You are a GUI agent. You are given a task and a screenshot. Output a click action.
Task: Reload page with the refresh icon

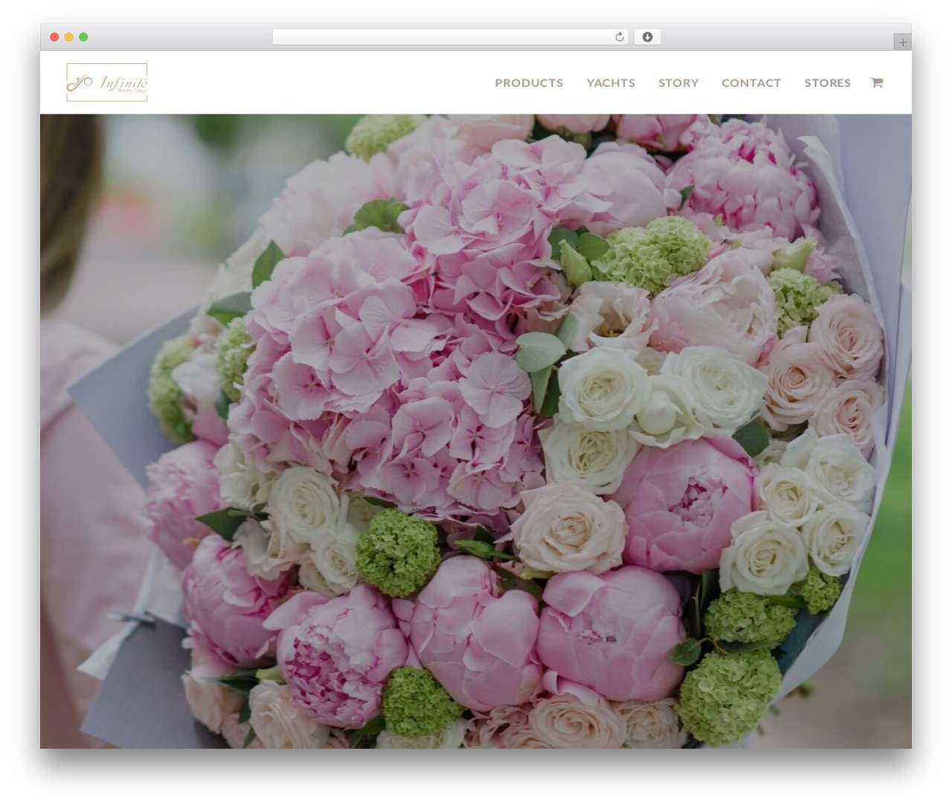pyautogui.click(x=620, y=37)
